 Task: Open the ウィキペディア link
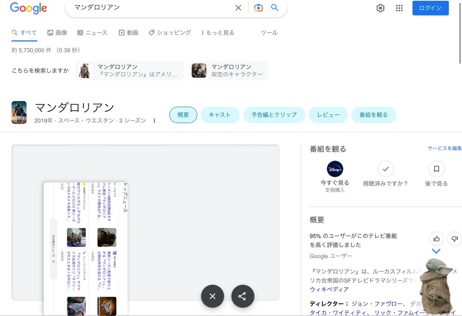329,289
